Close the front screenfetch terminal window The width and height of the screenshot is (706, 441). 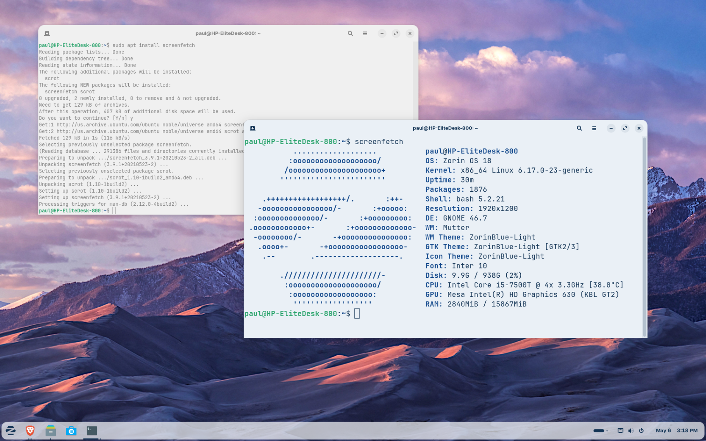click(639, 128)
